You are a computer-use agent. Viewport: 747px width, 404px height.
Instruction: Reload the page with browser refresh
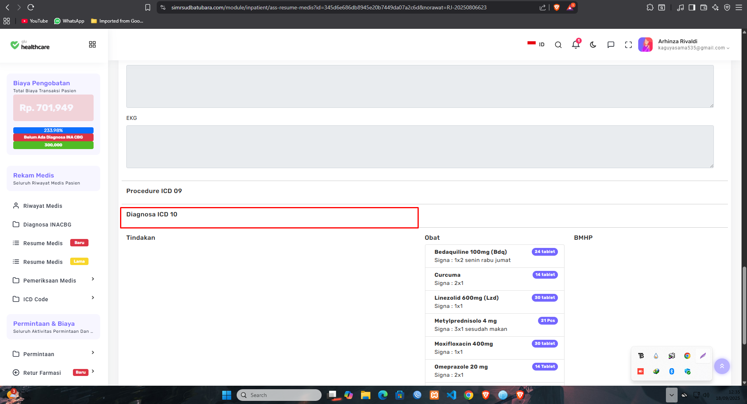[x=31, y=7]
